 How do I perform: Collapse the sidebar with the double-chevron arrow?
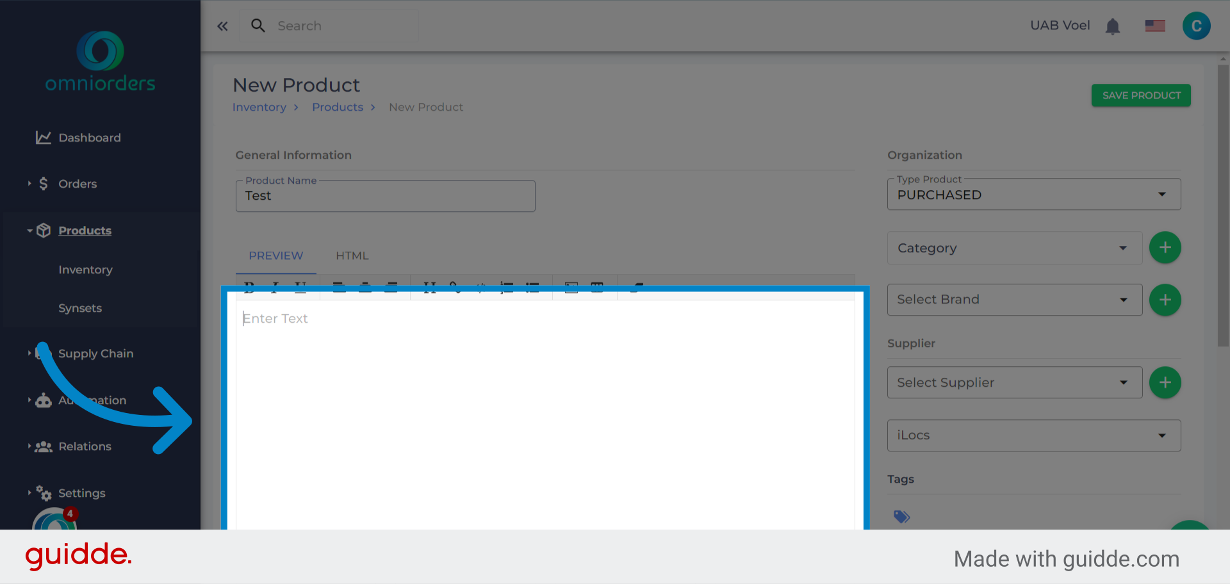pyautogui.click(x=222, y=26)
